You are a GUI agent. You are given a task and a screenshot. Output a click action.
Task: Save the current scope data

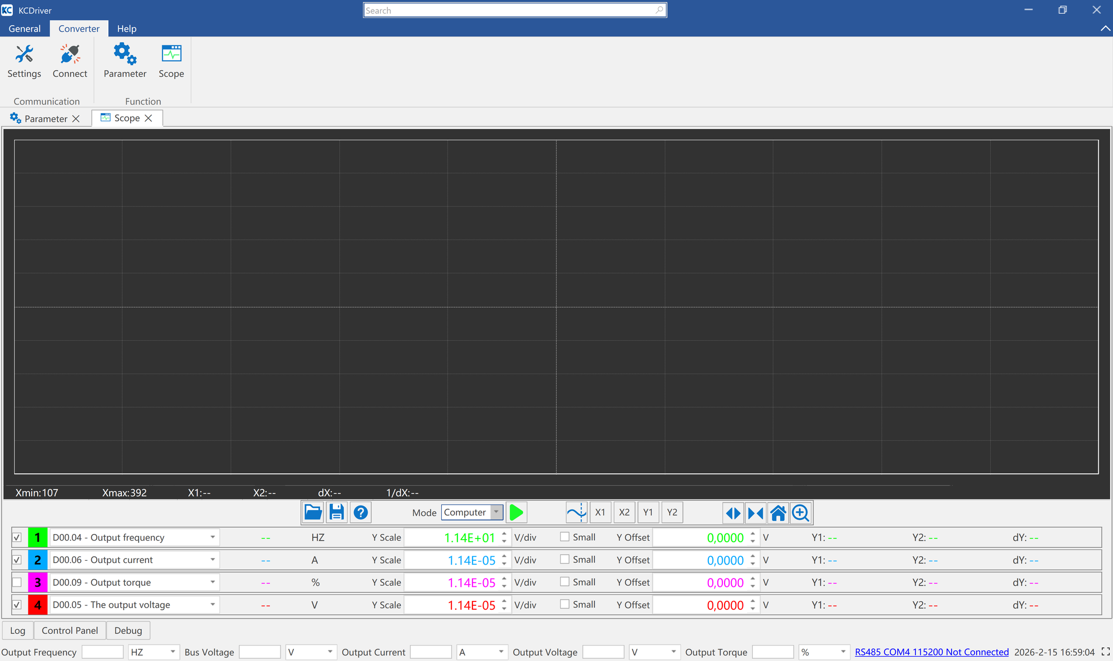tap(336, 512)
